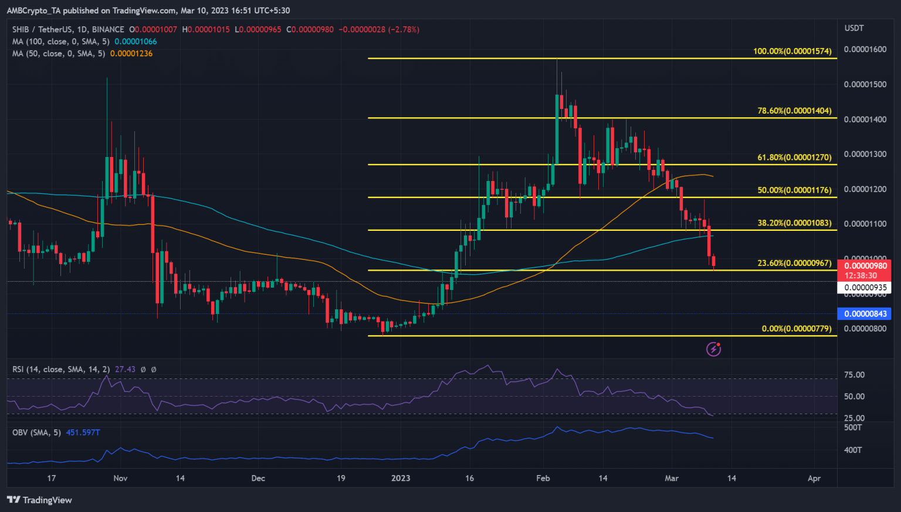This screenshot has height=512, width=901.
Task: Click the 100.00% Fibonacci level label
Action: click(x=792, y=52)
